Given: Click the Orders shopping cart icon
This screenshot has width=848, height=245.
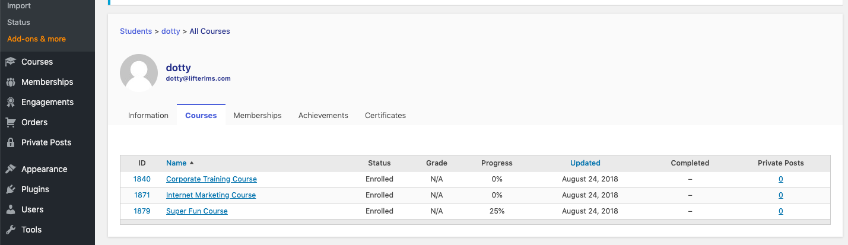Looking at the screenshot, I should pyautogui.click(x=10, y=122).
